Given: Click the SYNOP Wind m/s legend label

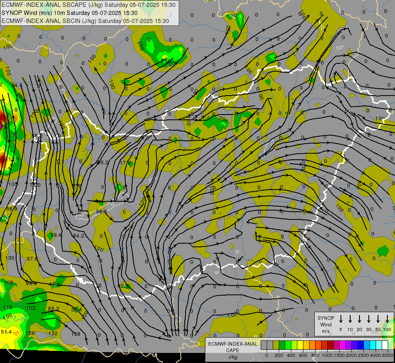Looking at the screenshot, I should 326,324.
